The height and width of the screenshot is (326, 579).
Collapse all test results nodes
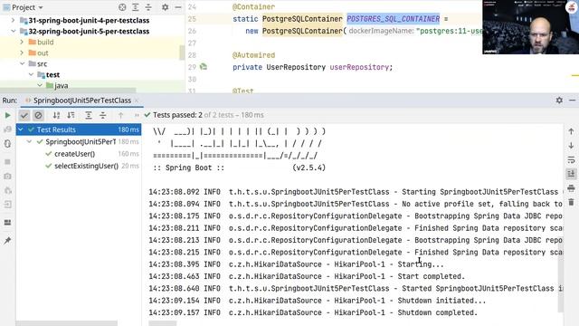coord(102,115)
